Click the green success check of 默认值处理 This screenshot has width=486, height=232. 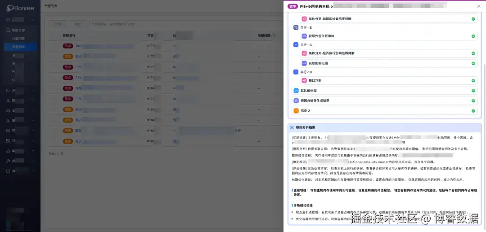pos(473,91)
